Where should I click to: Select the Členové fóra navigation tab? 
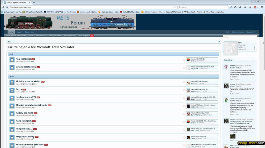click(x=29, y=32)
